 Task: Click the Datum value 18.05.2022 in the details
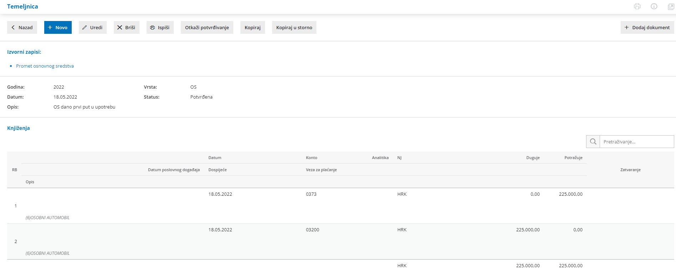point(65,97)
